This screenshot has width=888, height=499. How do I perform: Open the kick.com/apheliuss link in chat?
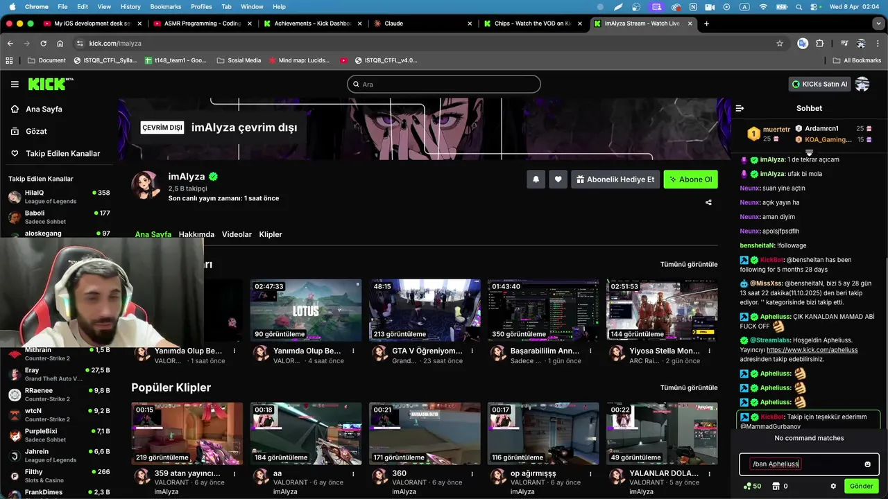812,350
